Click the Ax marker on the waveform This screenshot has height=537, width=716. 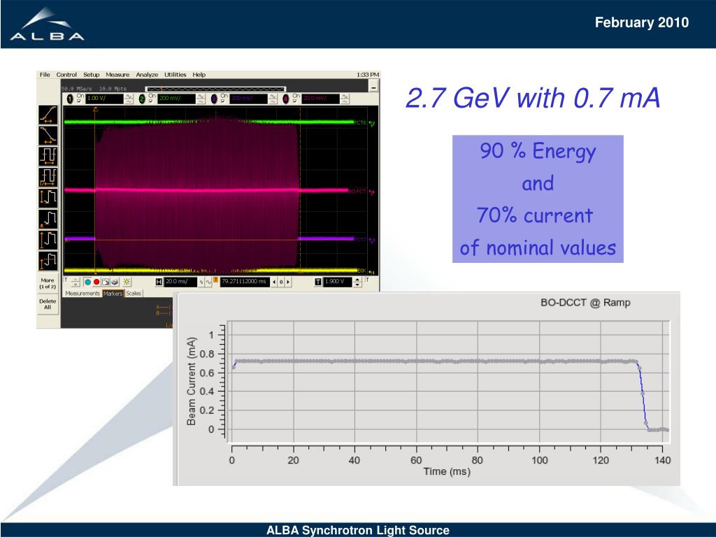(x=96, y=110)
